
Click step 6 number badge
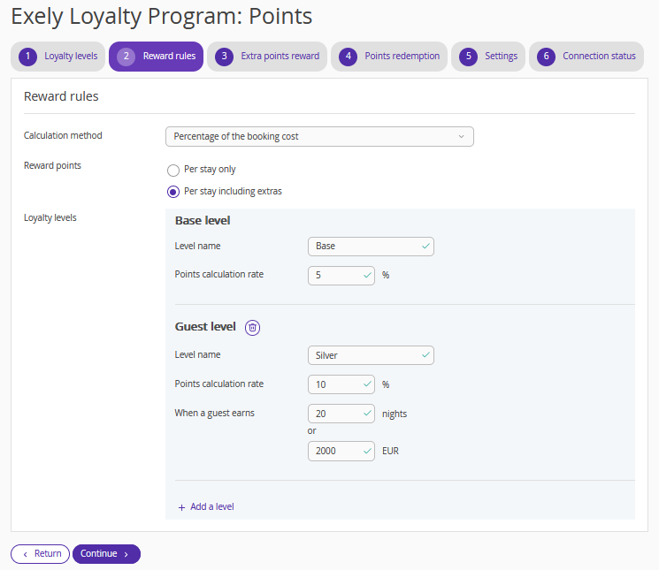tap(546, 57)
